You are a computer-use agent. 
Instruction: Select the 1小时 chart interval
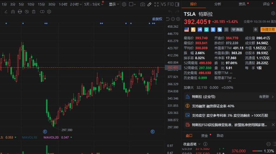tap(63, 4)
